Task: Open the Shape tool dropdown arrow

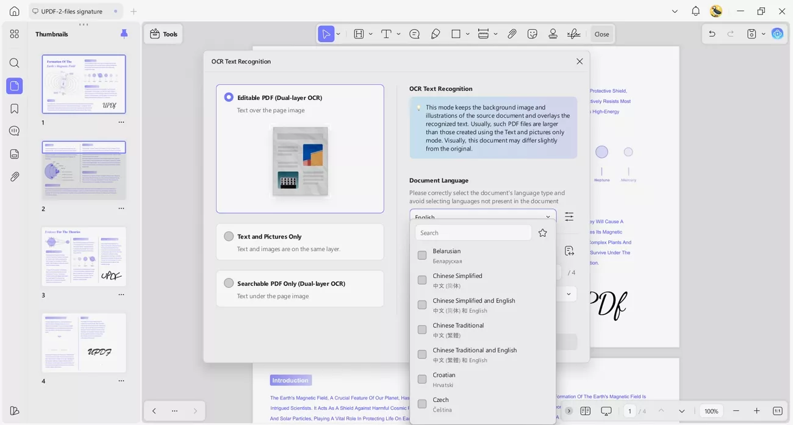Action: click(x=467, y=34)
